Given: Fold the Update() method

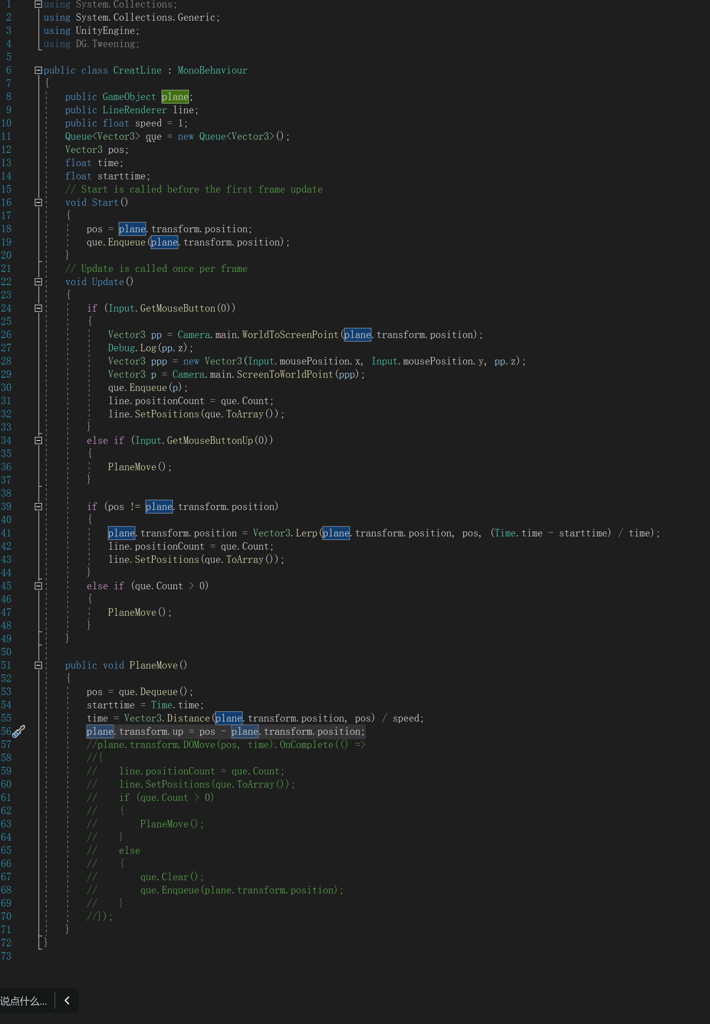Looking at the screenshot, I should coord(38,282).
